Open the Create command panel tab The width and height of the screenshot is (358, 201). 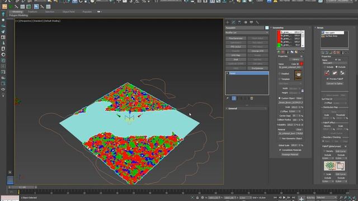(x=228, y=22)
